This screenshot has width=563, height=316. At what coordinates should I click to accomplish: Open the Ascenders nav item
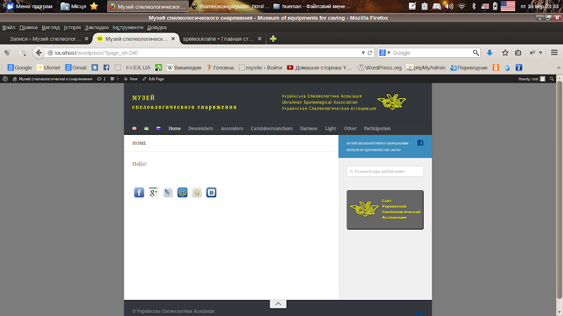click(x=232, y=128)
